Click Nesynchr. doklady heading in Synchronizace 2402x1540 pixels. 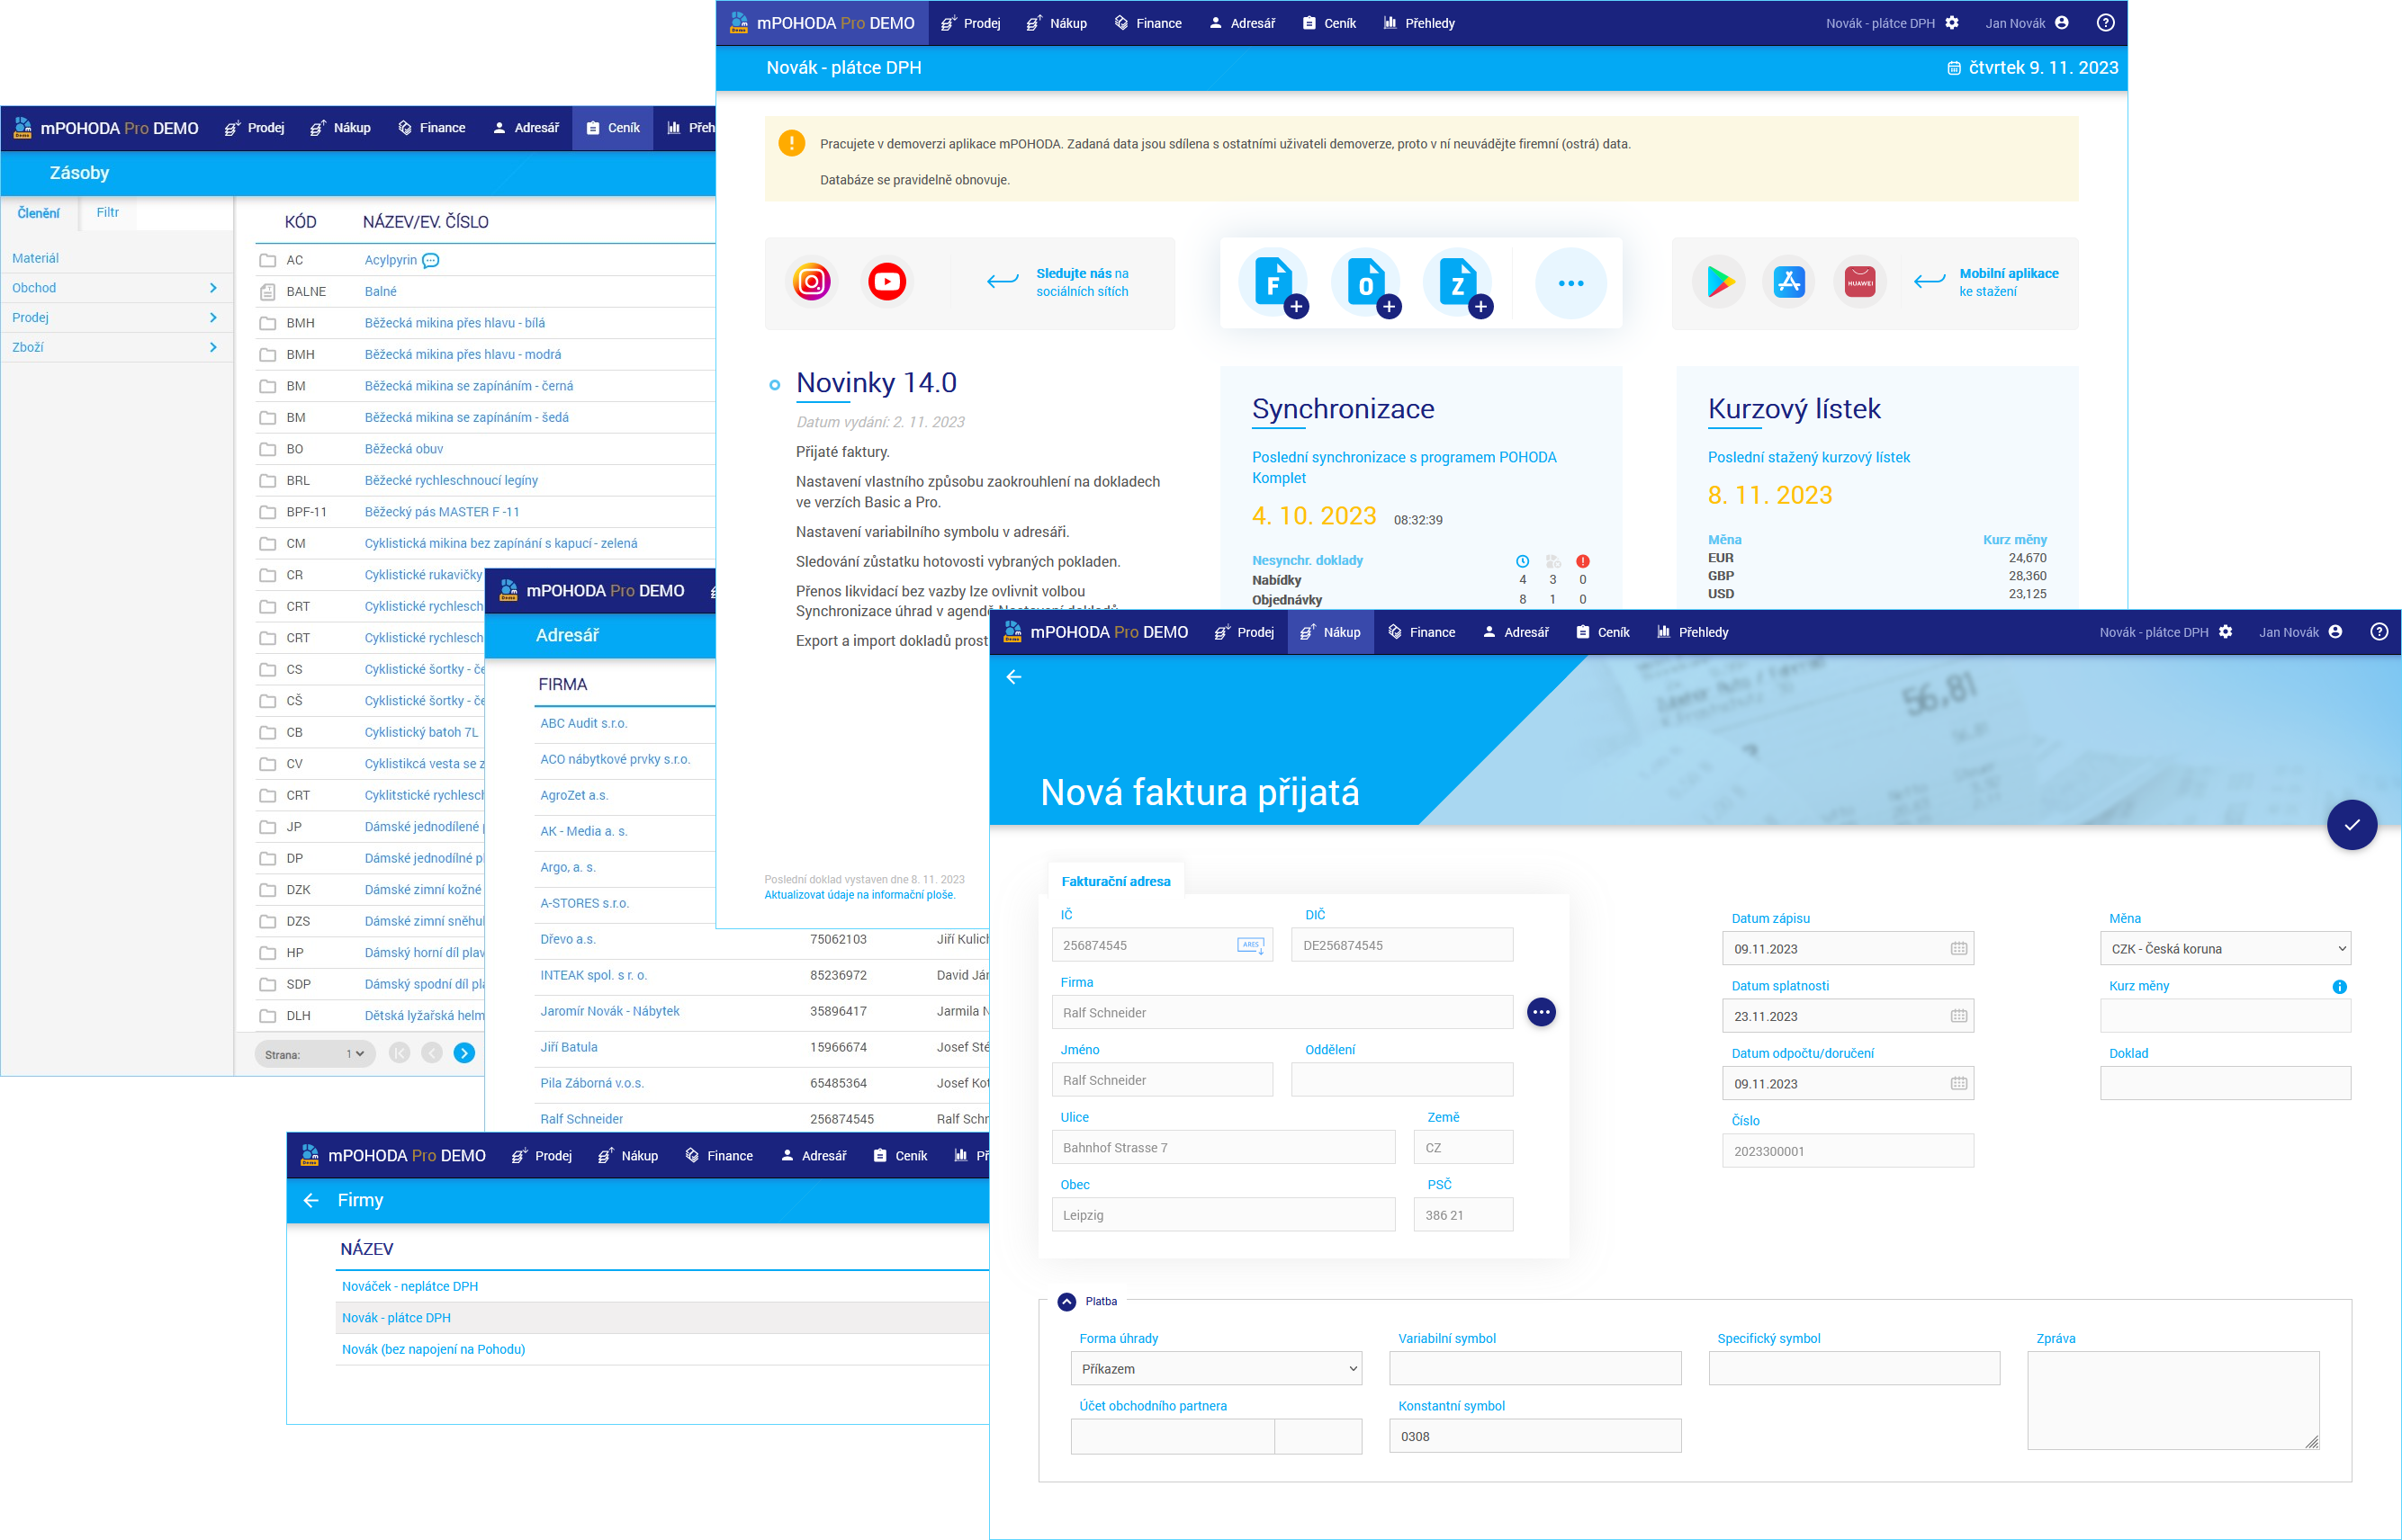coord(1307,560)
